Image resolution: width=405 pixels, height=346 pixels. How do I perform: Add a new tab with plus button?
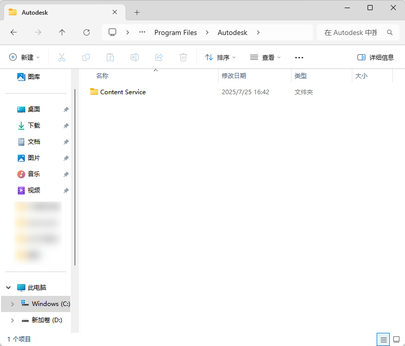pos(137,12)
